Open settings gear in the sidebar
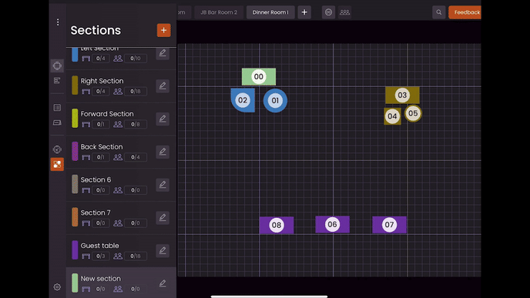This screenshot has width=530, height=298. [57, 287]
